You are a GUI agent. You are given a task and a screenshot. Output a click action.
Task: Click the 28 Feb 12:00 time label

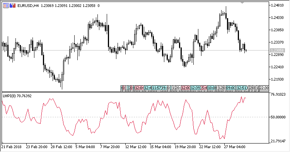click(61, 147)
